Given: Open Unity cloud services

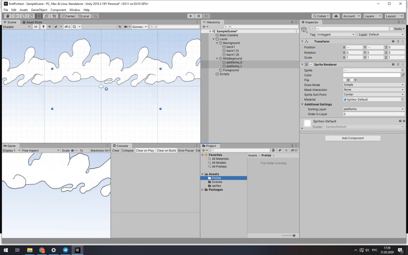Looking at the screenshot, I should [336, 16].
